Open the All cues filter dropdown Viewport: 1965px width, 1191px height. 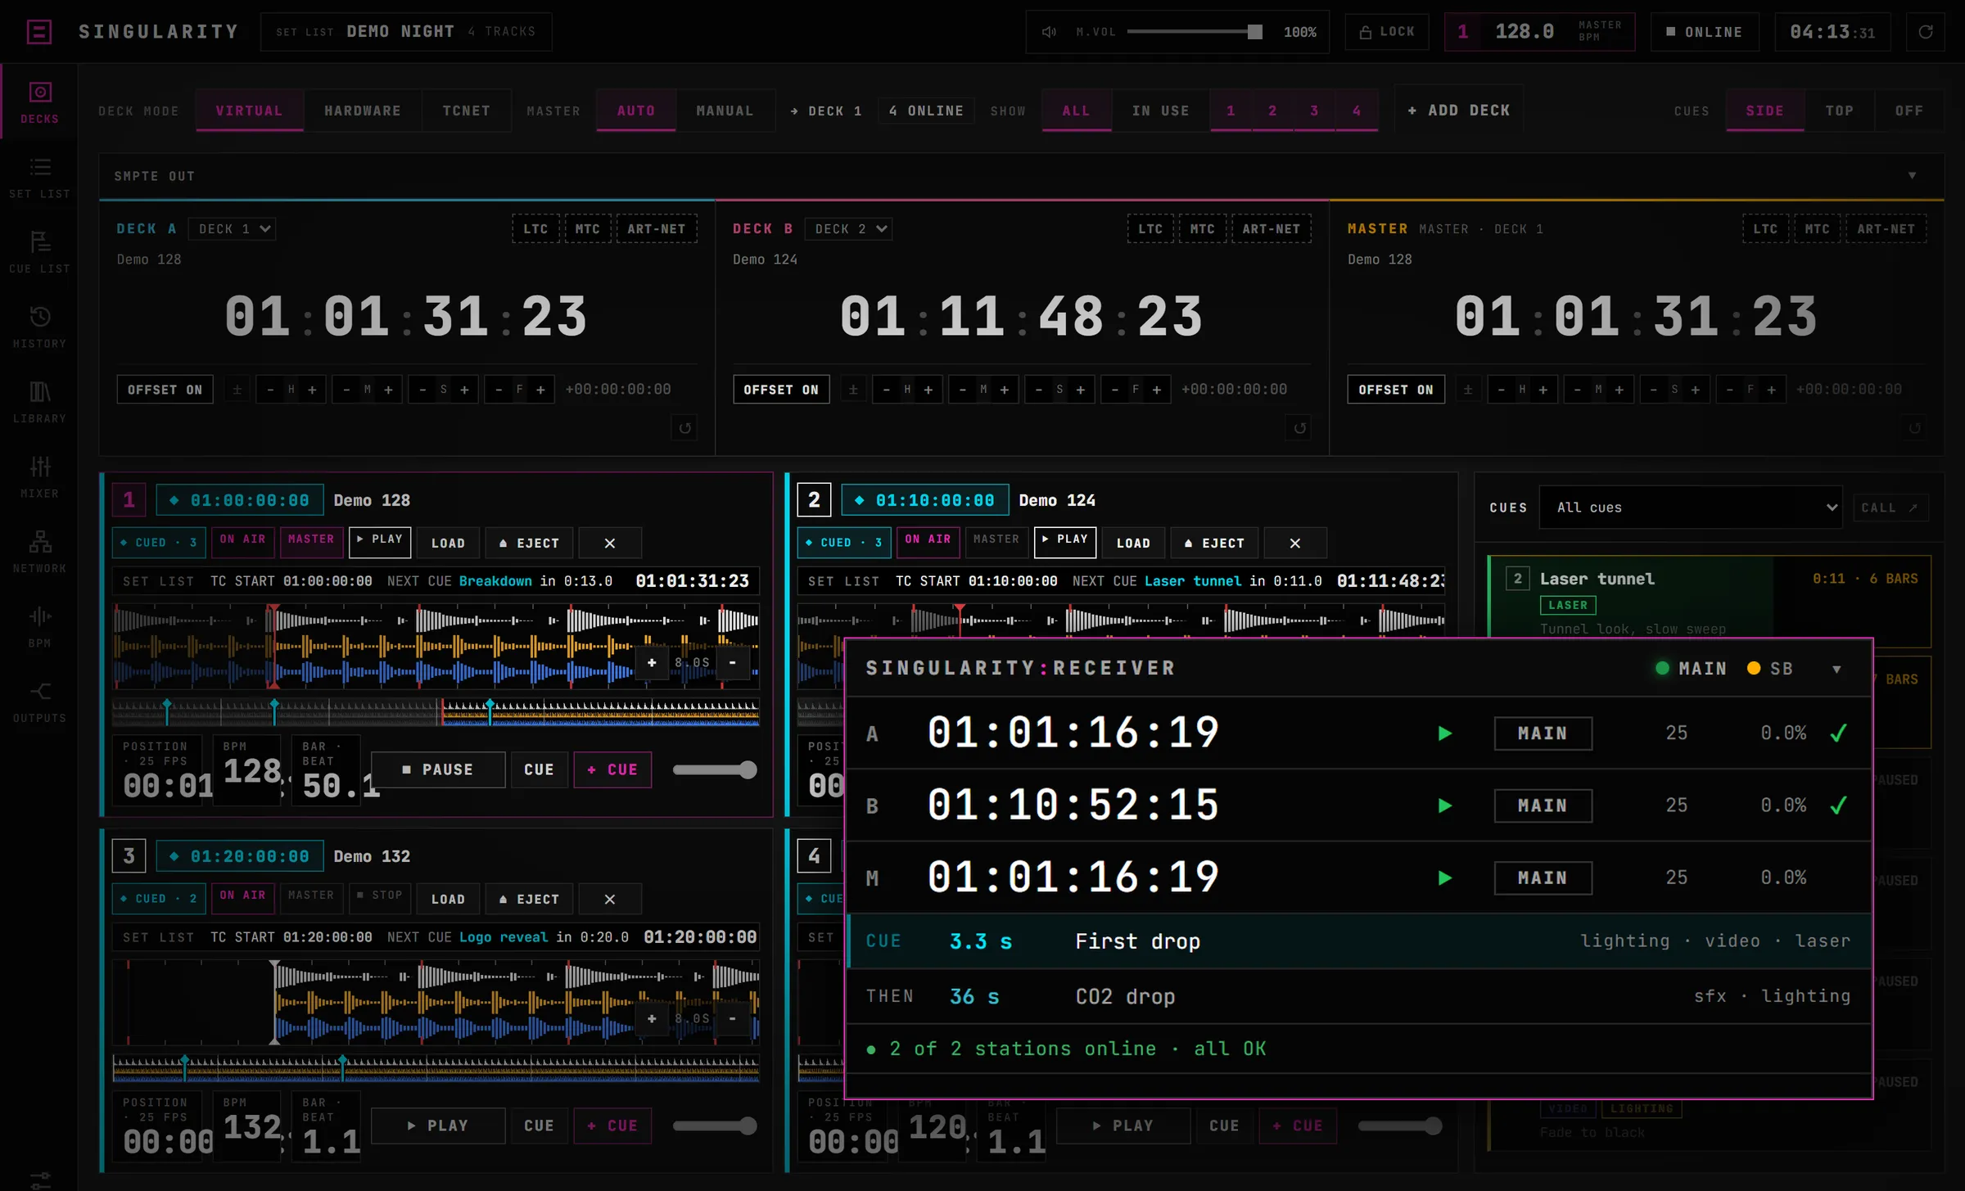click(x=1690, y=508)
